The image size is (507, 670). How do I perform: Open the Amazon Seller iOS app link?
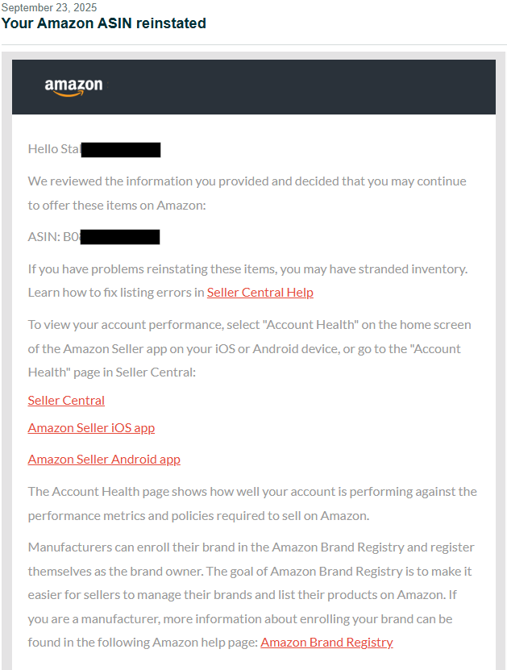[91, 428]
